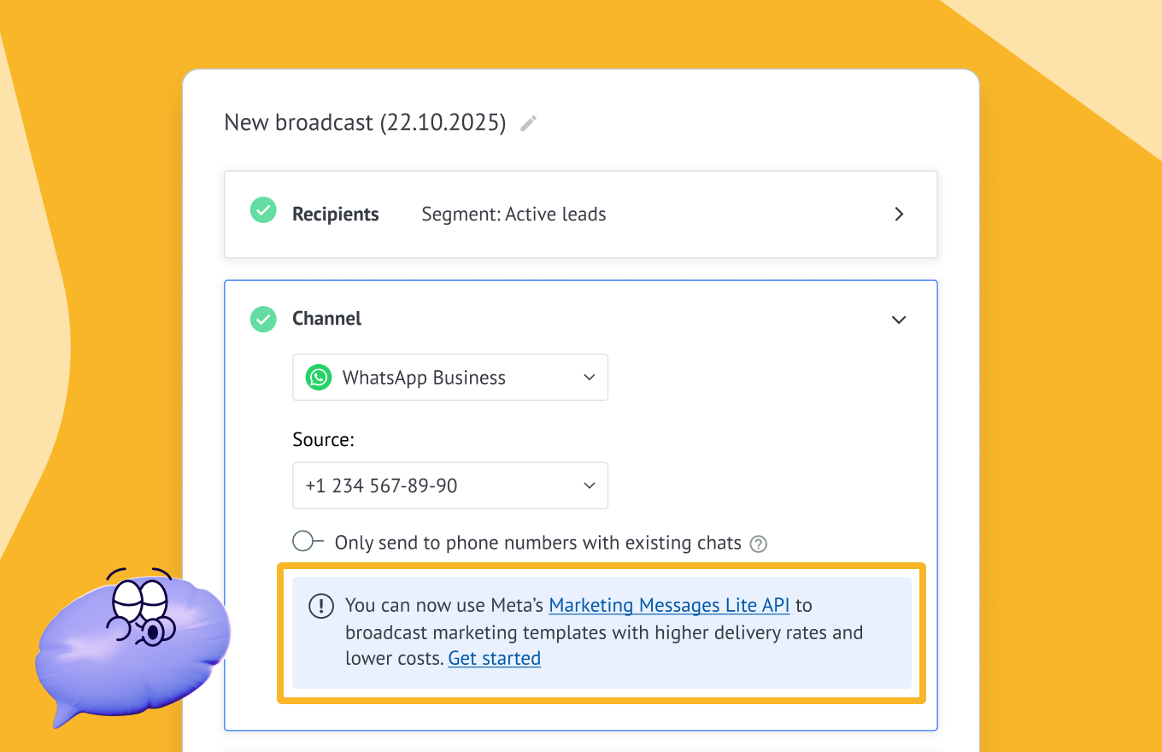Collapse the Channel section using down chevron
This screenshot has height=752, width=1162.
tap(899, 320)
